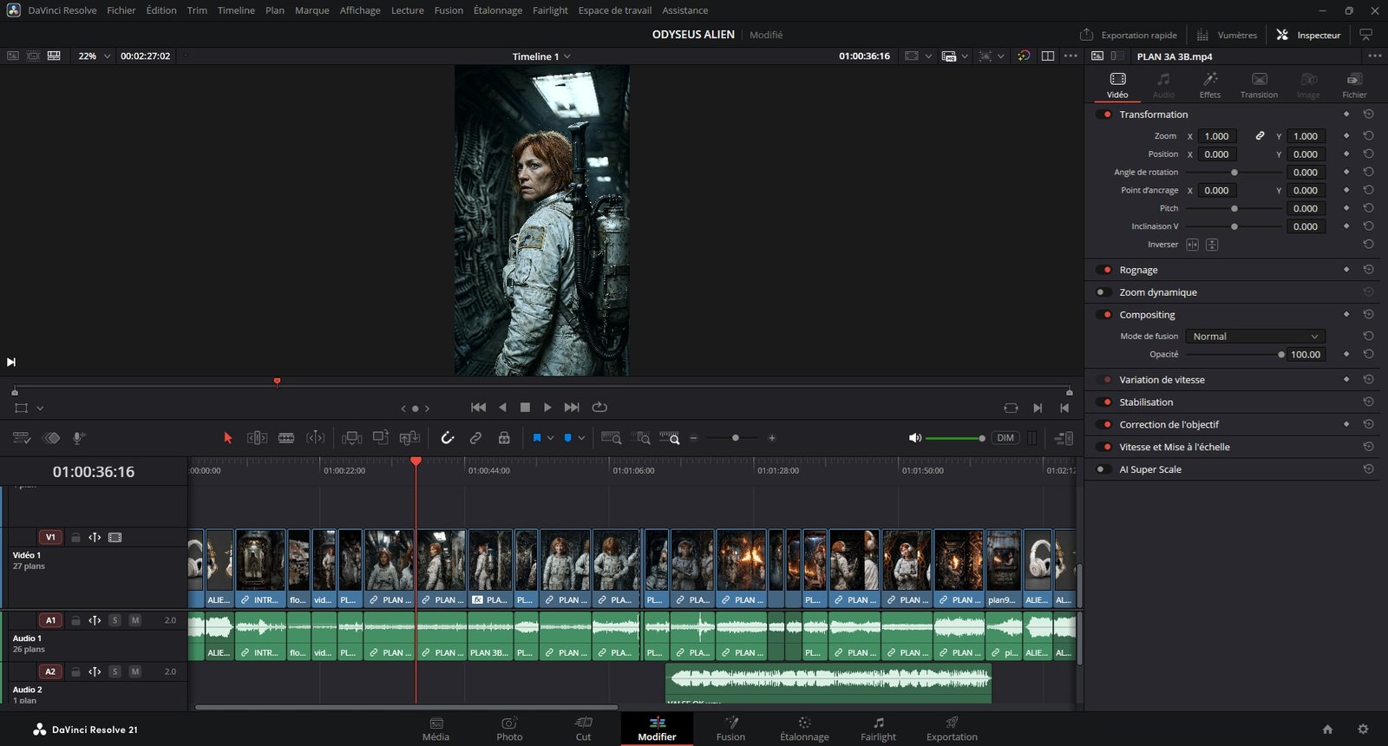This screenshot has height=746, width=1388.
Task: Adjust the monitor volume slider
Action: tap(954, 438)
